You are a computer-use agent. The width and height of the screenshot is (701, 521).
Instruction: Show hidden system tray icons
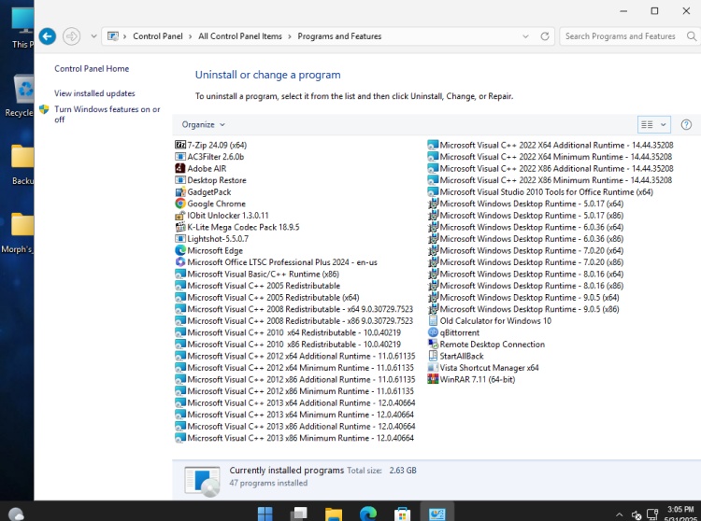[619, 514]
